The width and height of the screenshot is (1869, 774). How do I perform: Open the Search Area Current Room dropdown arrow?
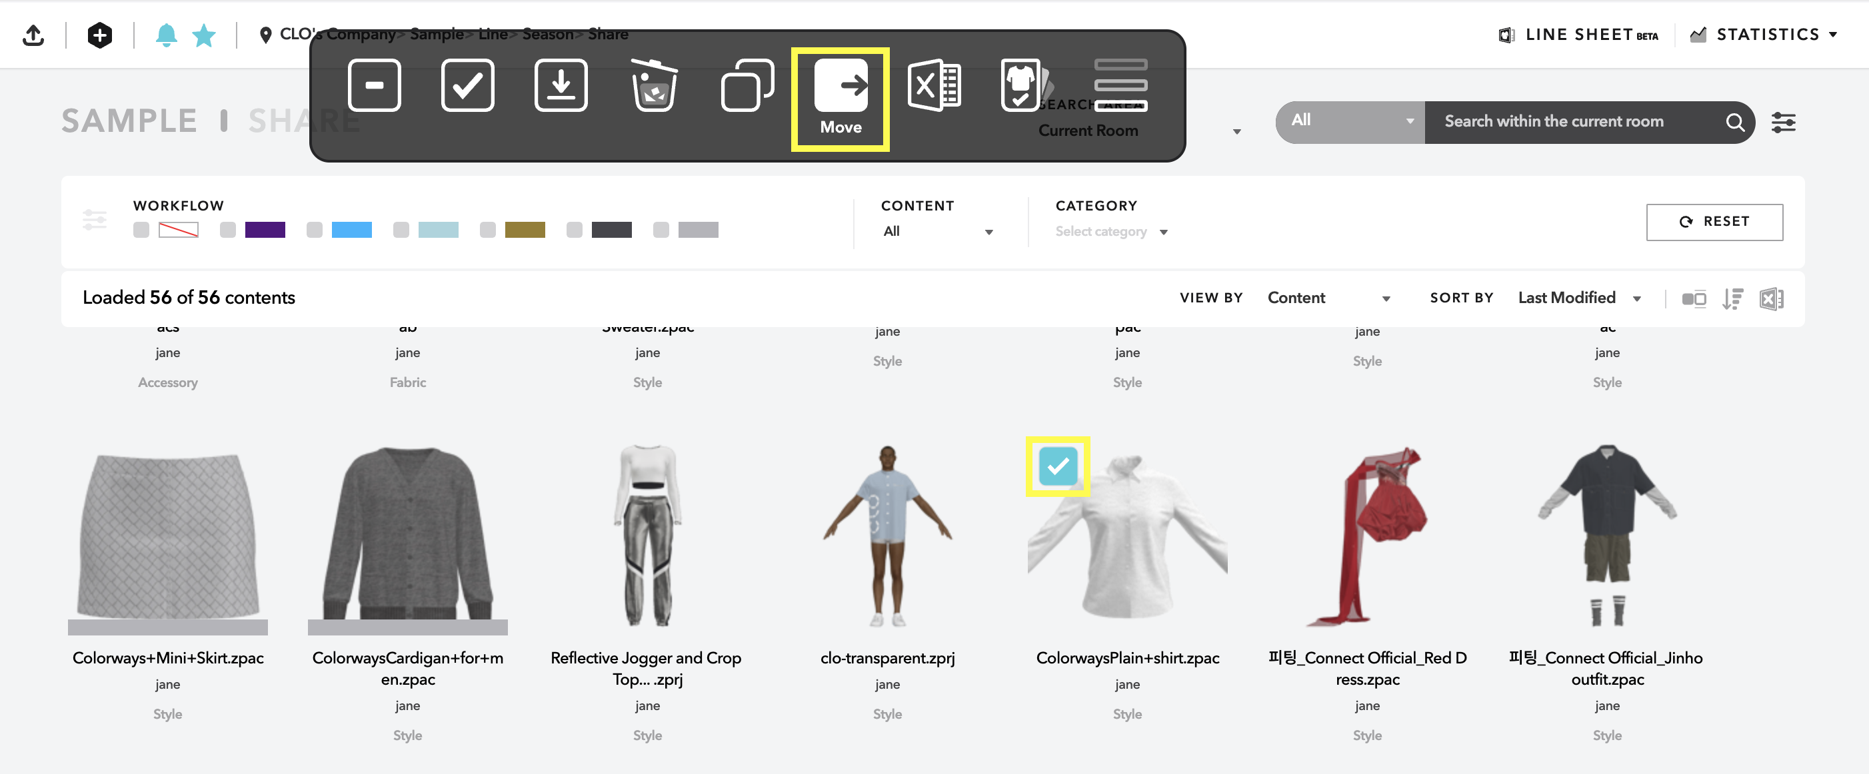[x=1237, y=131]
